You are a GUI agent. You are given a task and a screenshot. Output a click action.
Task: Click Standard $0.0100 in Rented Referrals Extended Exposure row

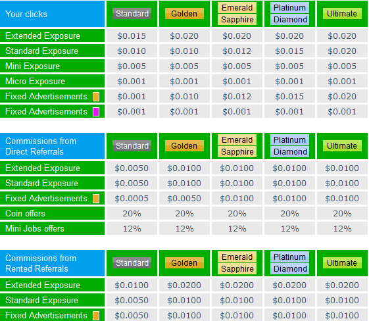(132, 285)
